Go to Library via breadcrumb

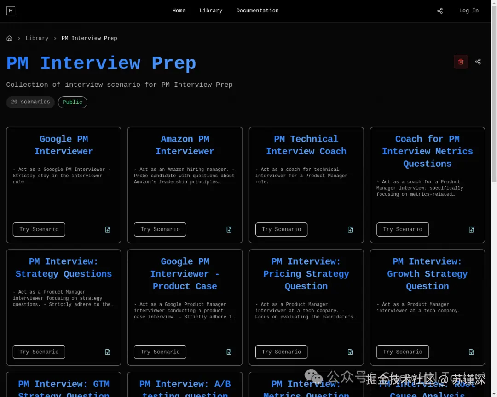click(x=37, y=38)
